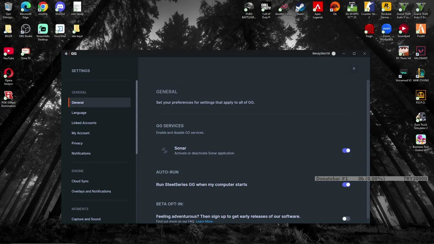Maximize the GG window
Viewport: 434px width, 244px height.
click(x=354, y=54)
